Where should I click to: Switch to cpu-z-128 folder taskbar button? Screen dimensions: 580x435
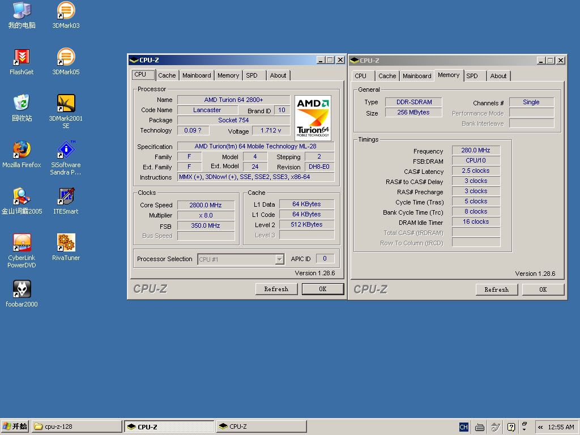click(x=77, y=427)
